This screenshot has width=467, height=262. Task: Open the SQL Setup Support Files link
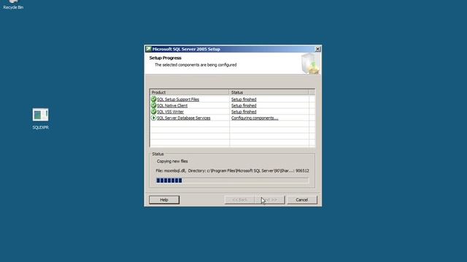pos(178,100)
